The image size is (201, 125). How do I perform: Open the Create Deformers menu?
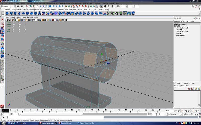64,3
